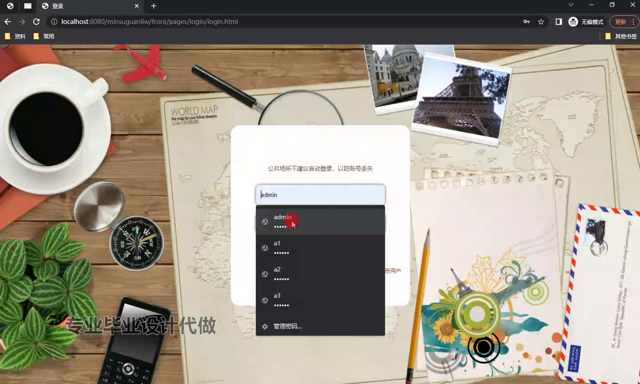This screenshot has width=640, height=384.
Task: Open the incognito mode indicator
Action: coord(586,21)
